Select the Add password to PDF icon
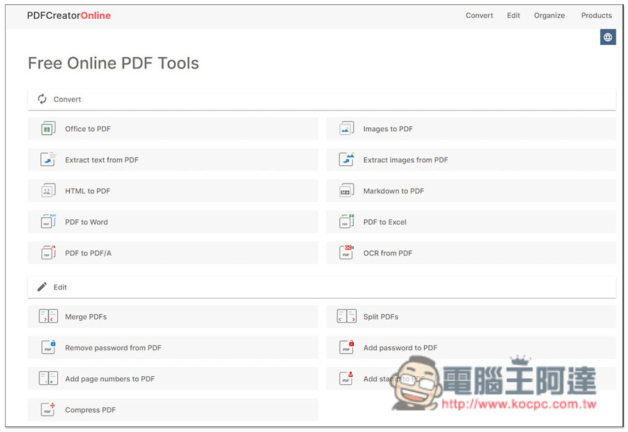The width and height of the screenshot is (628, 432). [345, 347]
